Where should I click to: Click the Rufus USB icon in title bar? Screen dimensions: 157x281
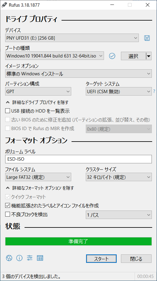(4, 5)
